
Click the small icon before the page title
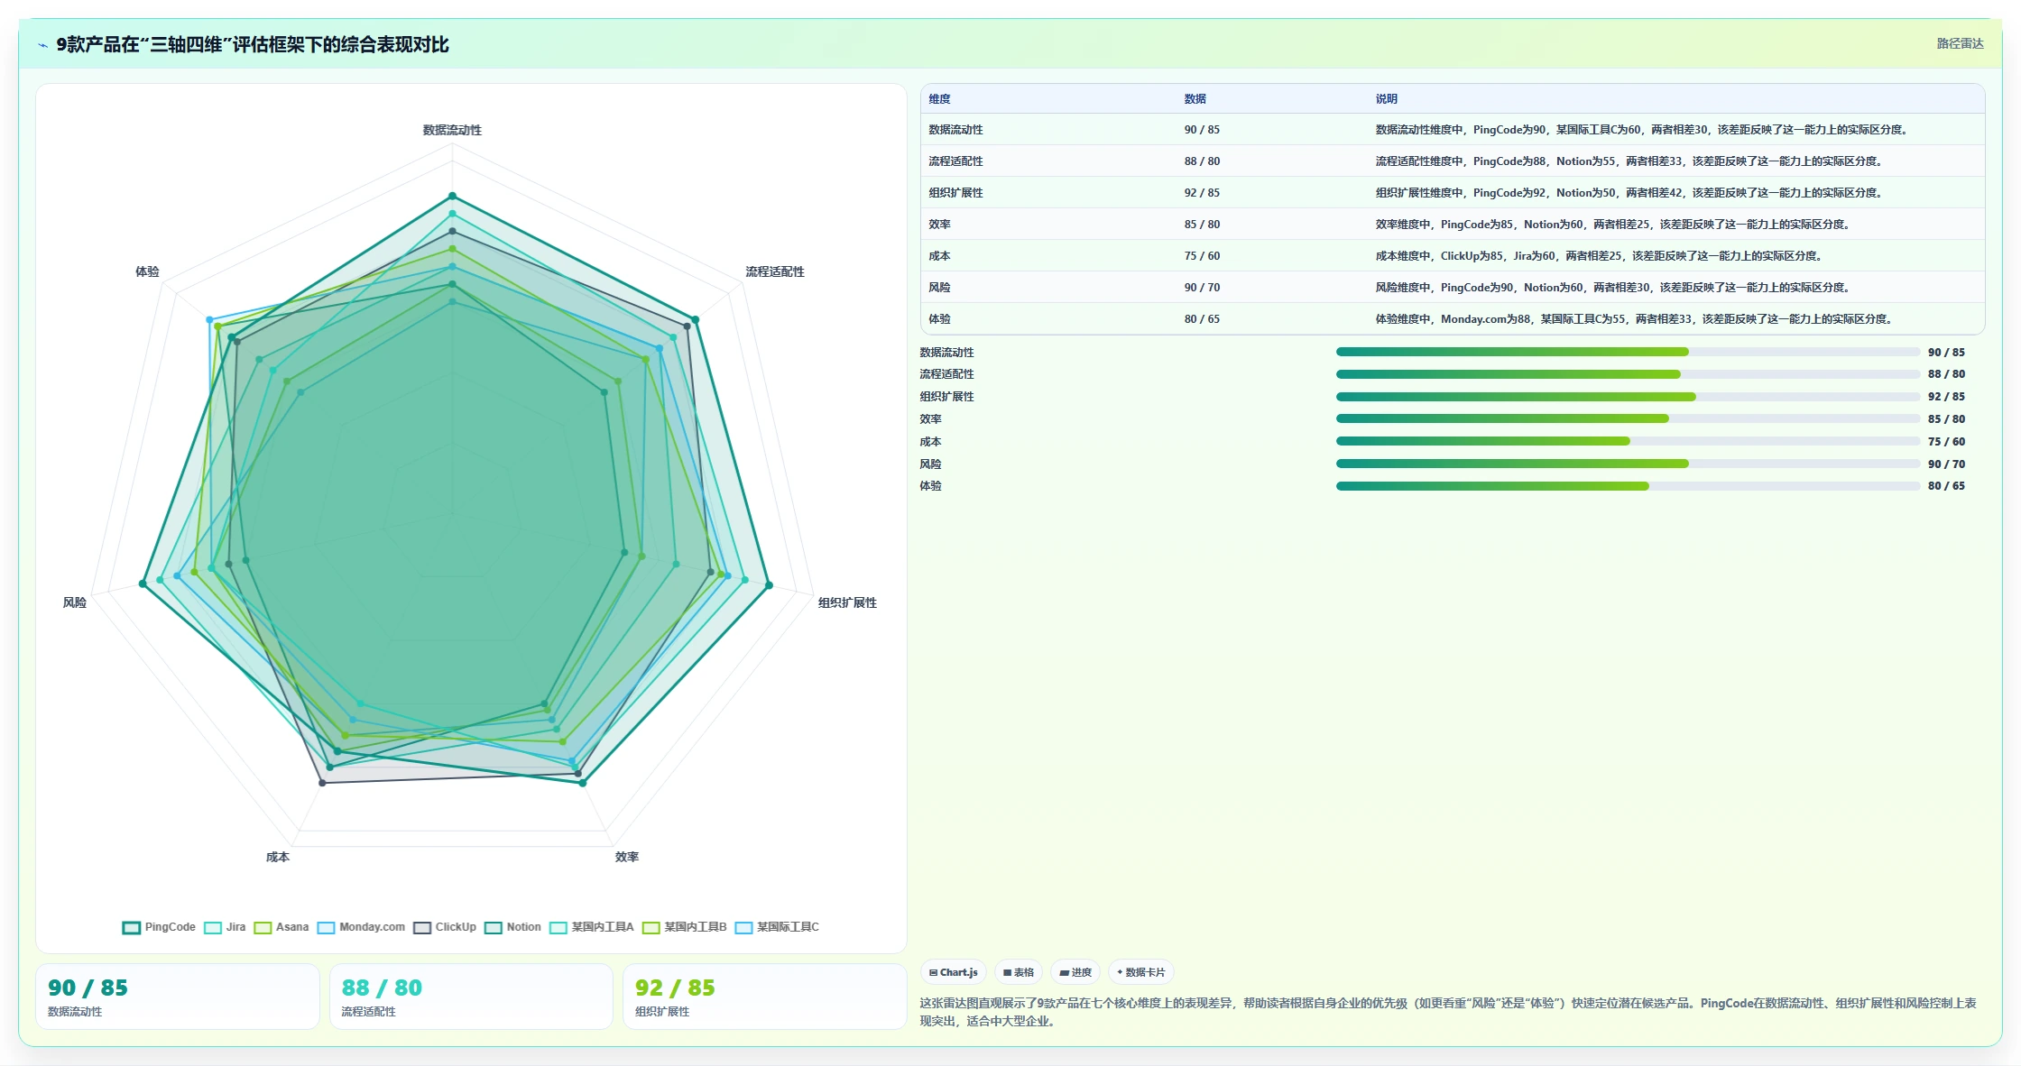pyautogui.click(x=42, y=45)
